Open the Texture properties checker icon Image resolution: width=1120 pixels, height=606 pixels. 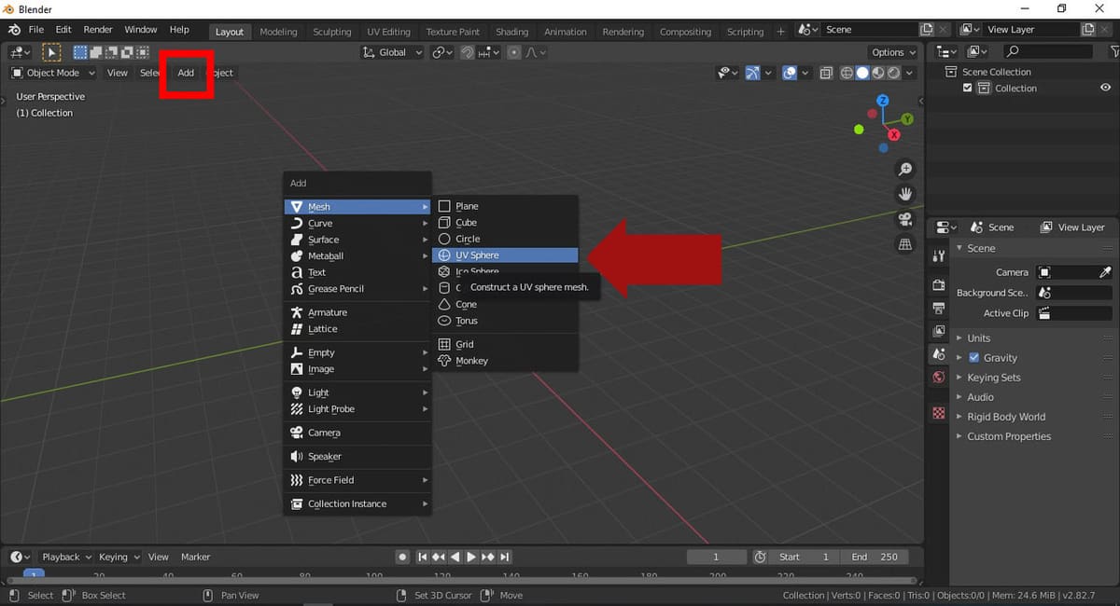pos(939,413)
